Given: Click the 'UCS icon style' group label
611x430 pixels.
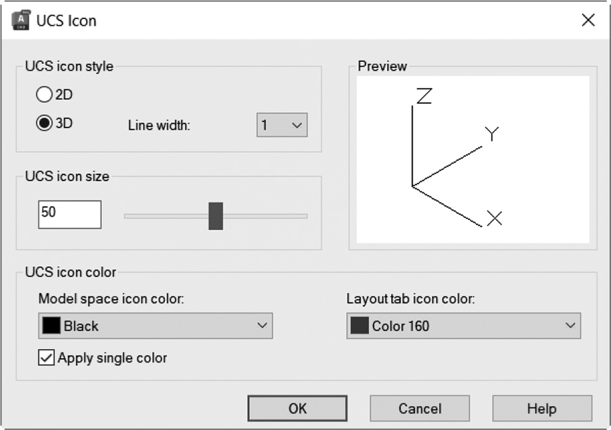Looking at the screenshot, I should pos(69,67).
